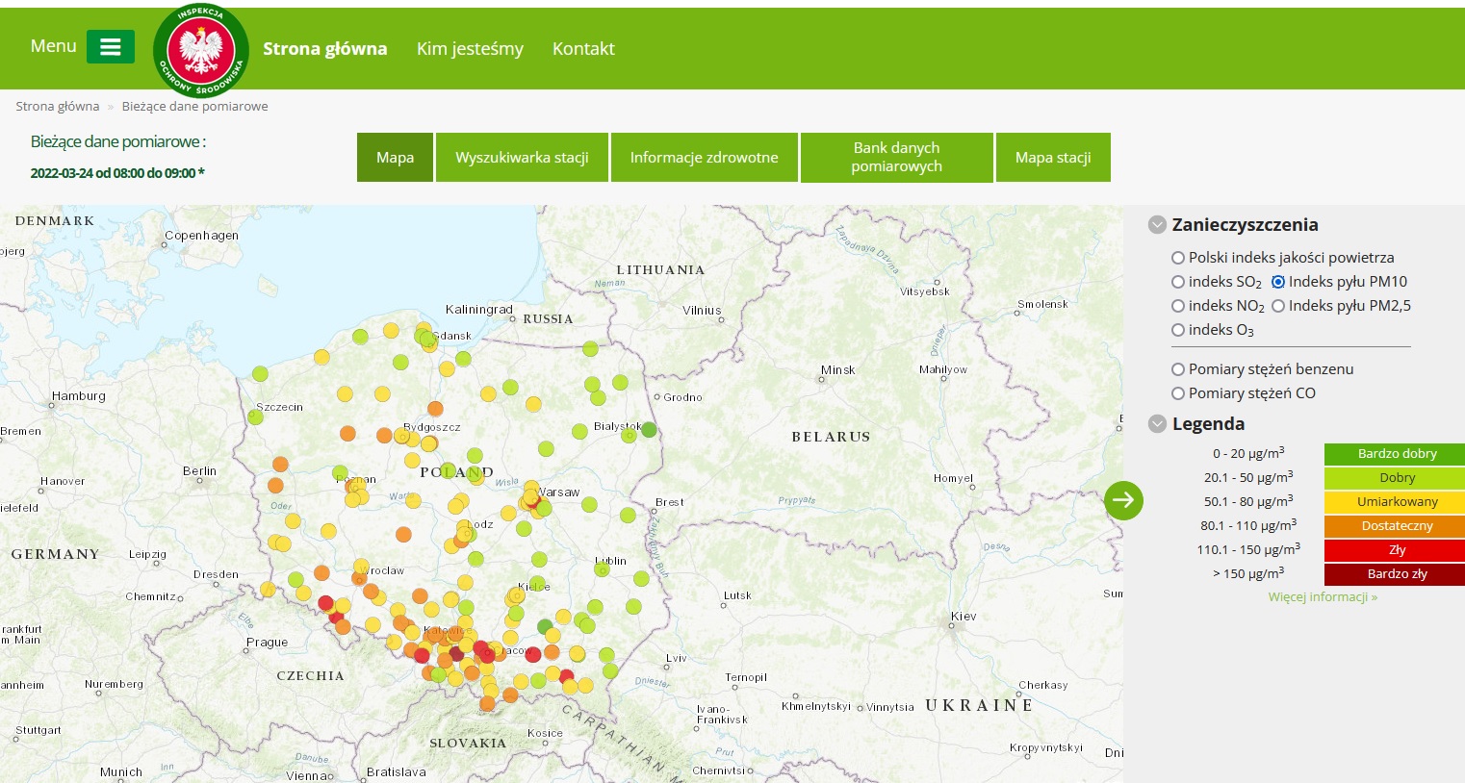Click the orange station marker near Szczecin

click(x=280, y=465)
